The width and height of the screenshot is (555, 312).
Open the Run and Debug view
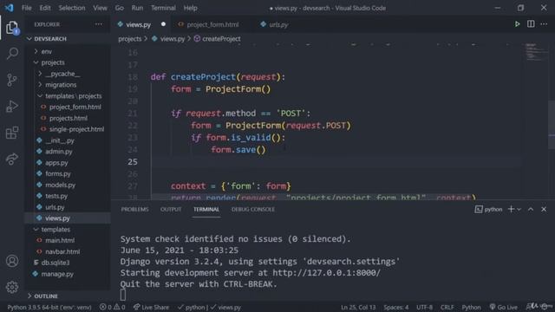coord(11,107)
